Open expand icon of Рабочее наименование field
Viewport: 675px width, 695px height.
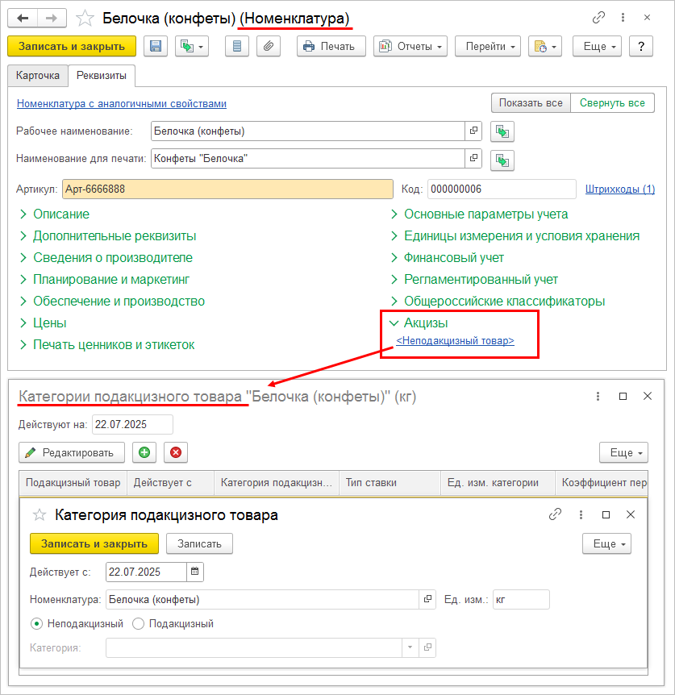point(473,131)
